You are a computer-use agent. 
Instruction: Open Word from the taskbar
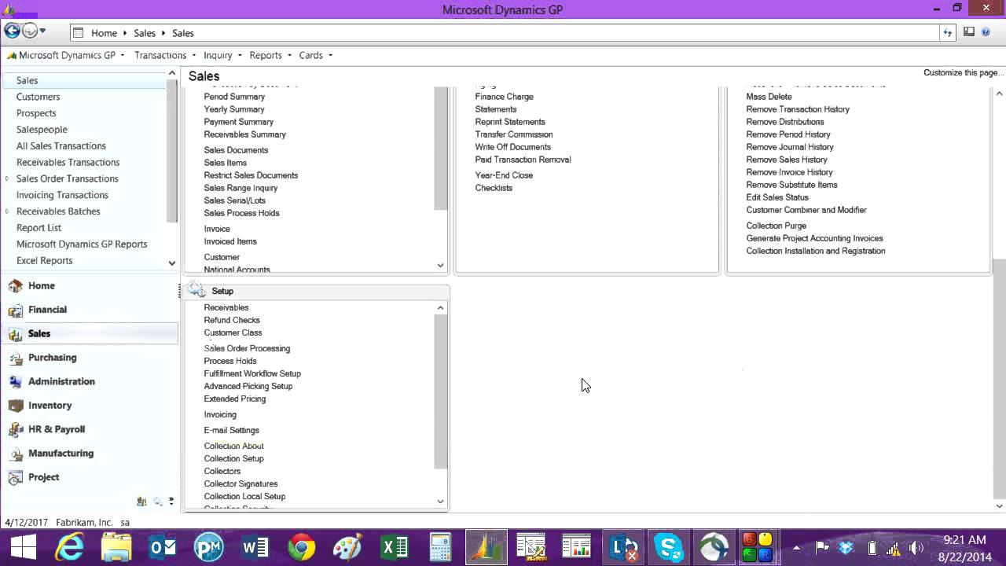click(255, 547)
